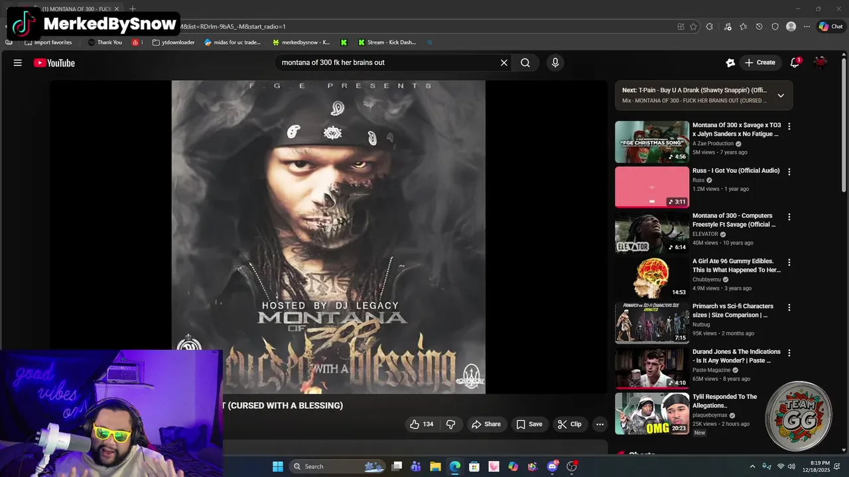Image resolution: width=849 pixels, height=477 pixels.
Task: Open the ytdownloader bookmarks folder
Action: 173,42
